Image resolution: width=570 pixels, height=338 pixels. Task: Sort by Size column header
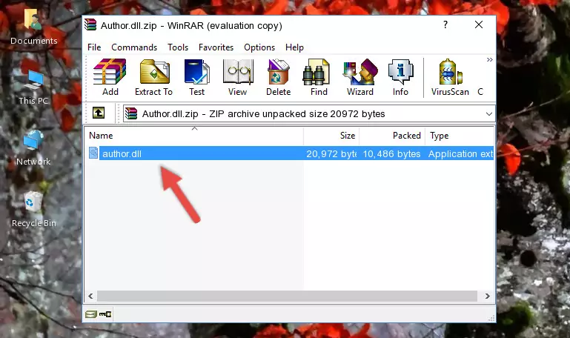pyautogui.click(x=331, y=136)
